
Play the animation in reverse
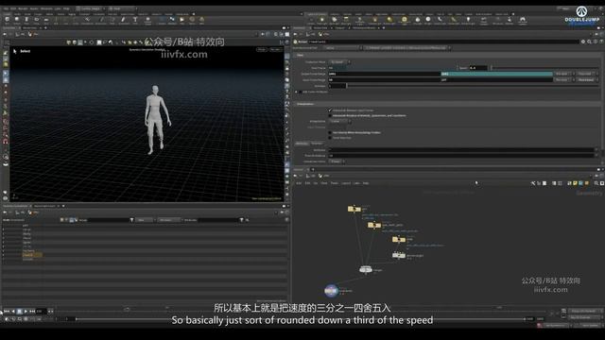(x=13, y=311)
